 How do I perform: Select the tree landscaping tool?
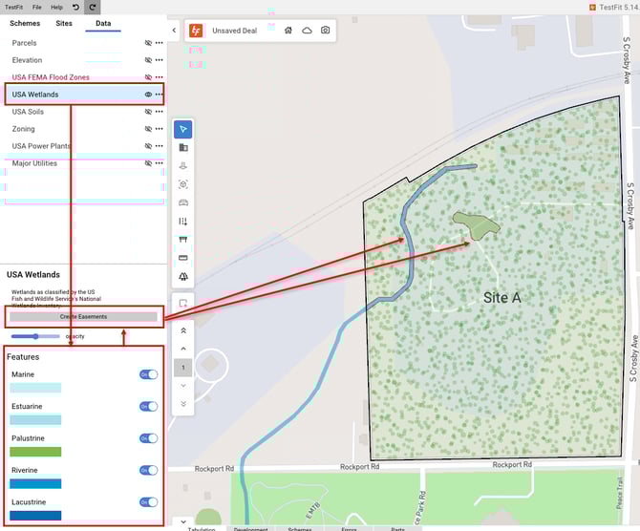(183, 276)
